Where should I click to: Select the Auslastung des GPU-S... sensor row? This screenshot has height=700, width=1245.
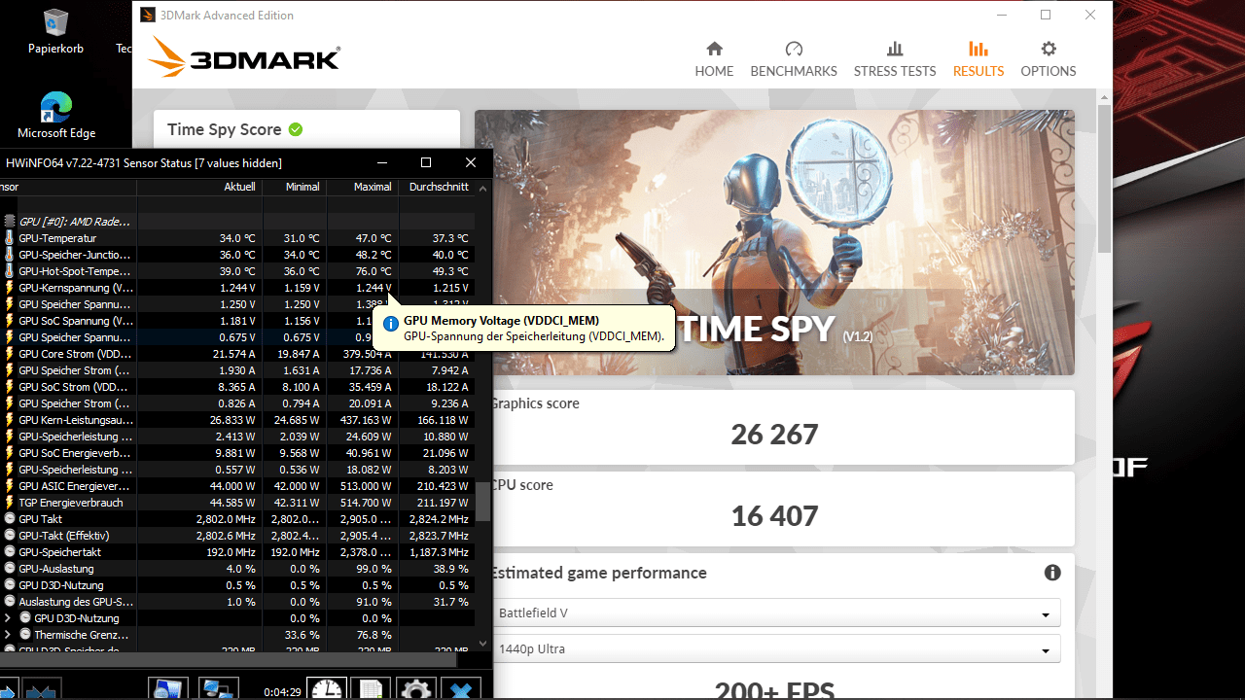pos(237,602)
